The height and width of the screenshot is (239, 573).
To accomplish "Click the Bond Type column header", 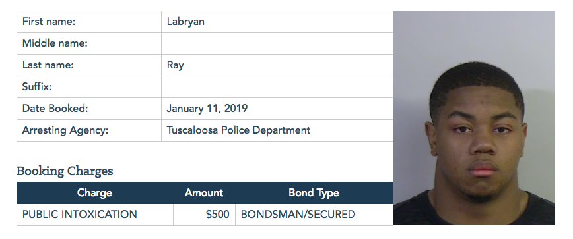I will [x=314, y=193].
